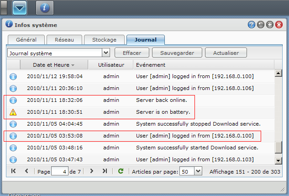Viewport: 289px width, 196px height.
Task: Click the warning icon for battery event
Action: click(13, 112)
